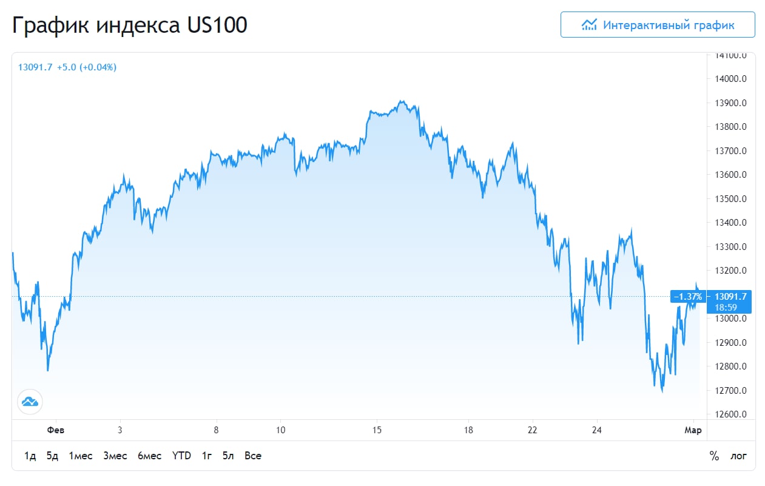Show the 5л time range
The image size is (765, 486).
[228, 456]
